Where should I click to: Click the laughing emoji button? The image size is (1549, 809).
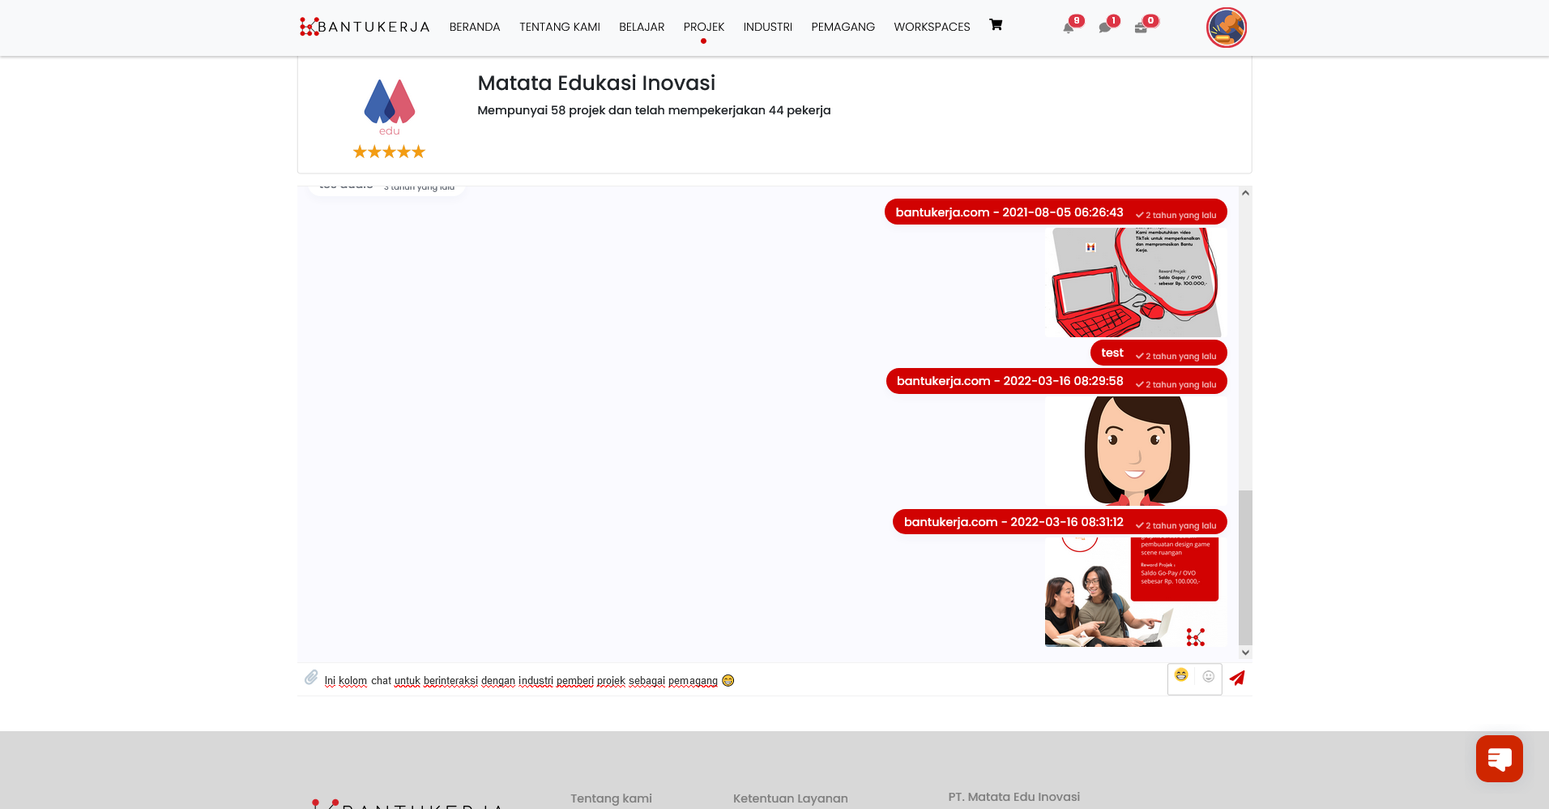pyautogui.click(x=1181, y=675)
